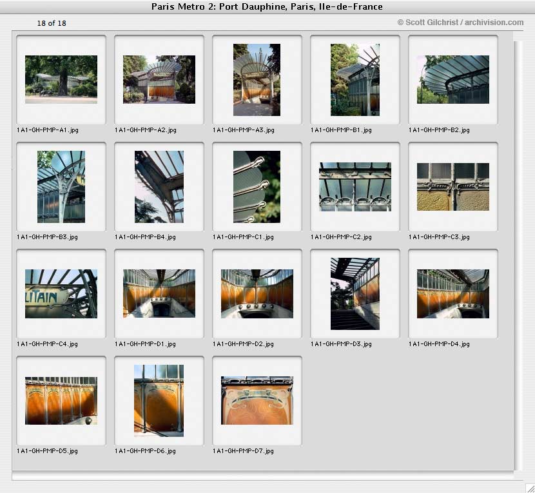This screenshot has width=535, height=493.
Task: Click filename label 1A1-GH-PMP-D6.jpg
Action: 145,450
